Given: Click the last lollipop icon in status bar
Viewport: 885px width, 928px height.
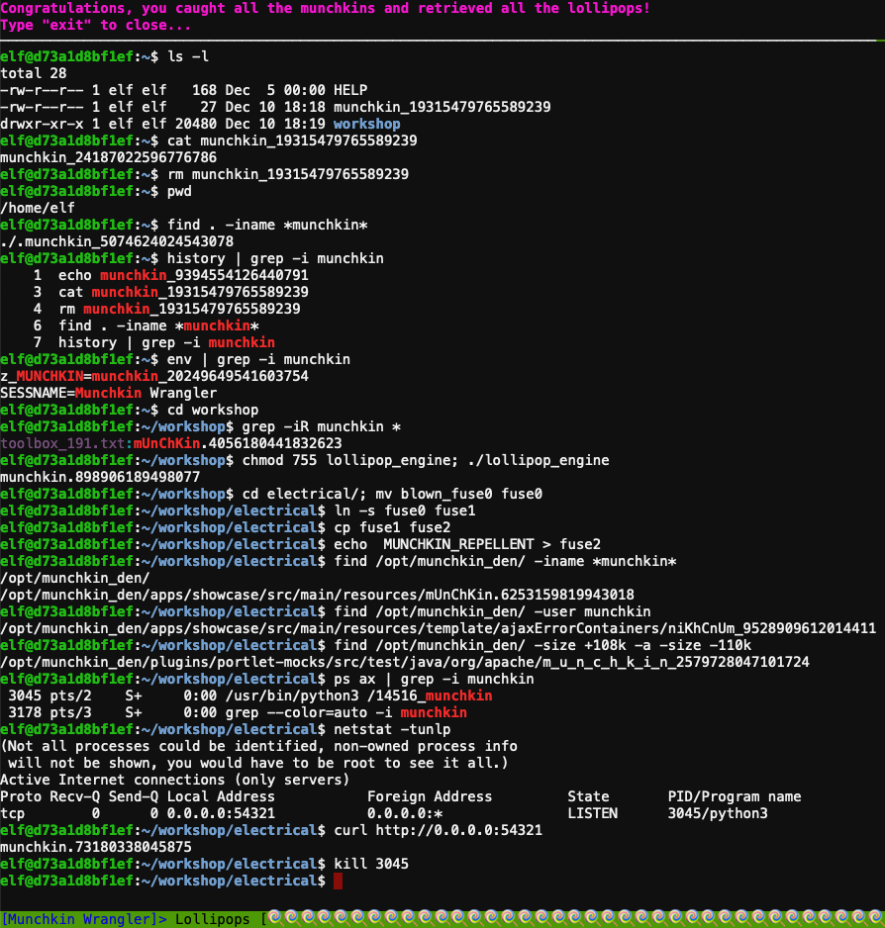Looking at the screenshot, I should coord(874,918).
